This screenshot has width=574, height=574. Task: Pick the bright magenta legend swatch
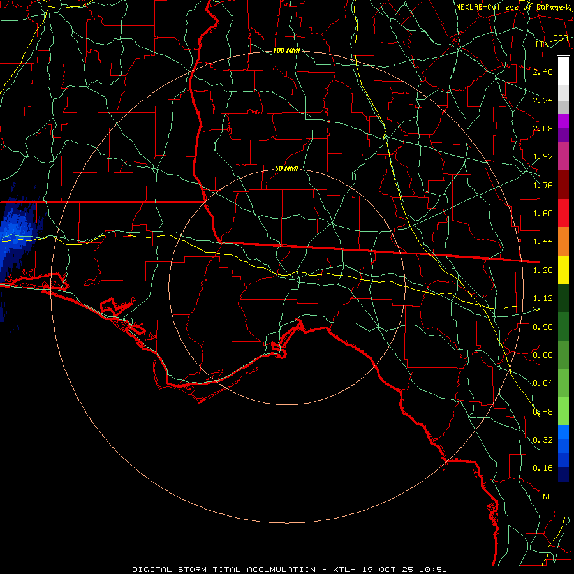point(563,121)
